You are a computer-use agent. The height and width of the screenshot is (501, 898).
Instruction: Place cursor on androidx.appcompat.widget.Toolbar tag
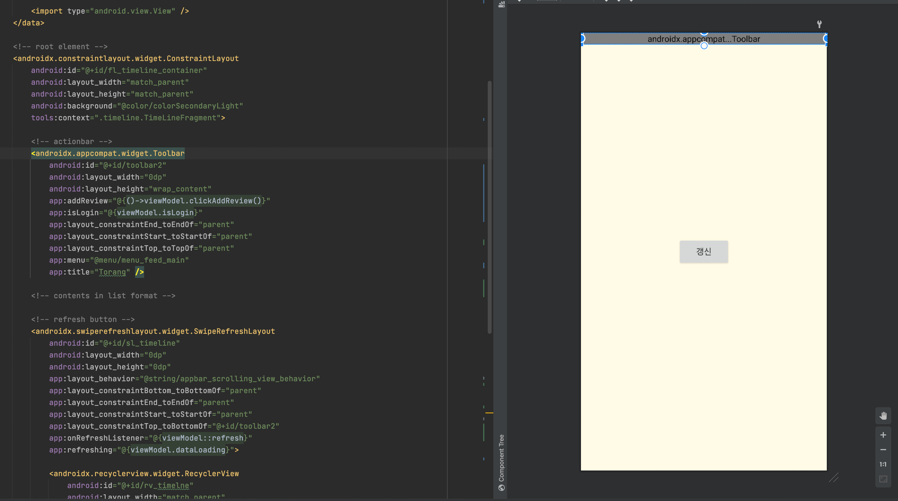click(108, 153)
